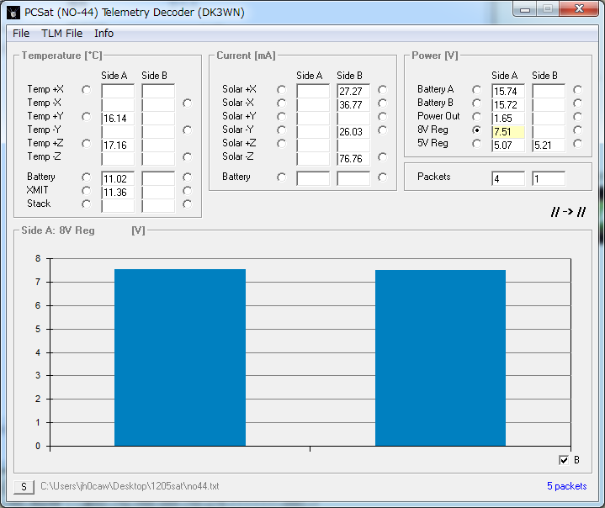Select the Stack Side B radio button
Viewport: 605px width, 508px height.
click(187, 204)
